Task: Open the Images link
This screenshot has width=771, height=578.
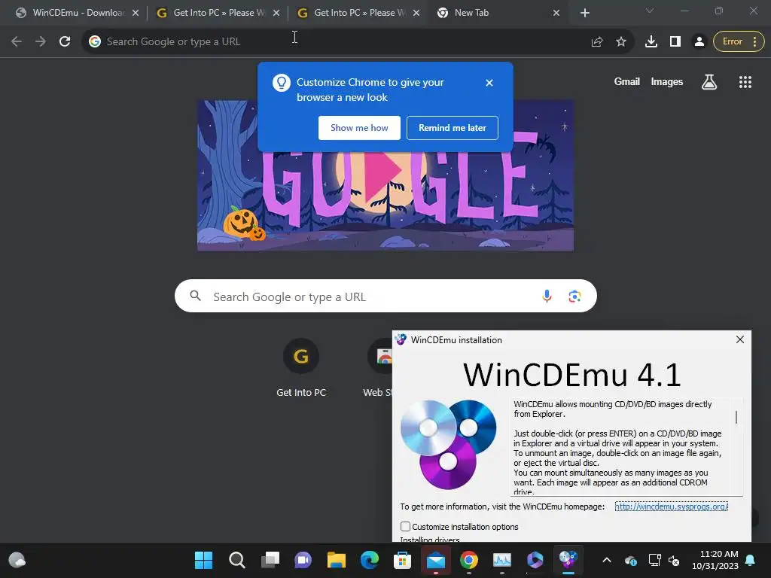Action: tap(667, 81)
